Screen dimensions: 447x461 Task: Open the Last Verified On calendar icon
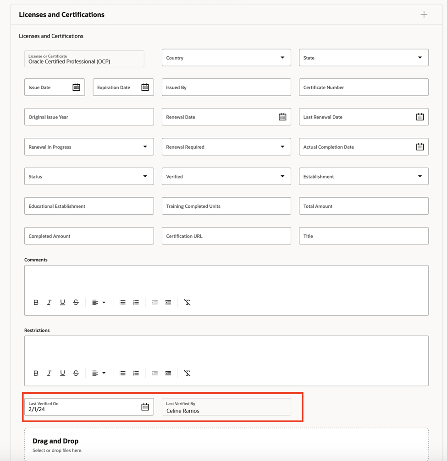(145, 407)
